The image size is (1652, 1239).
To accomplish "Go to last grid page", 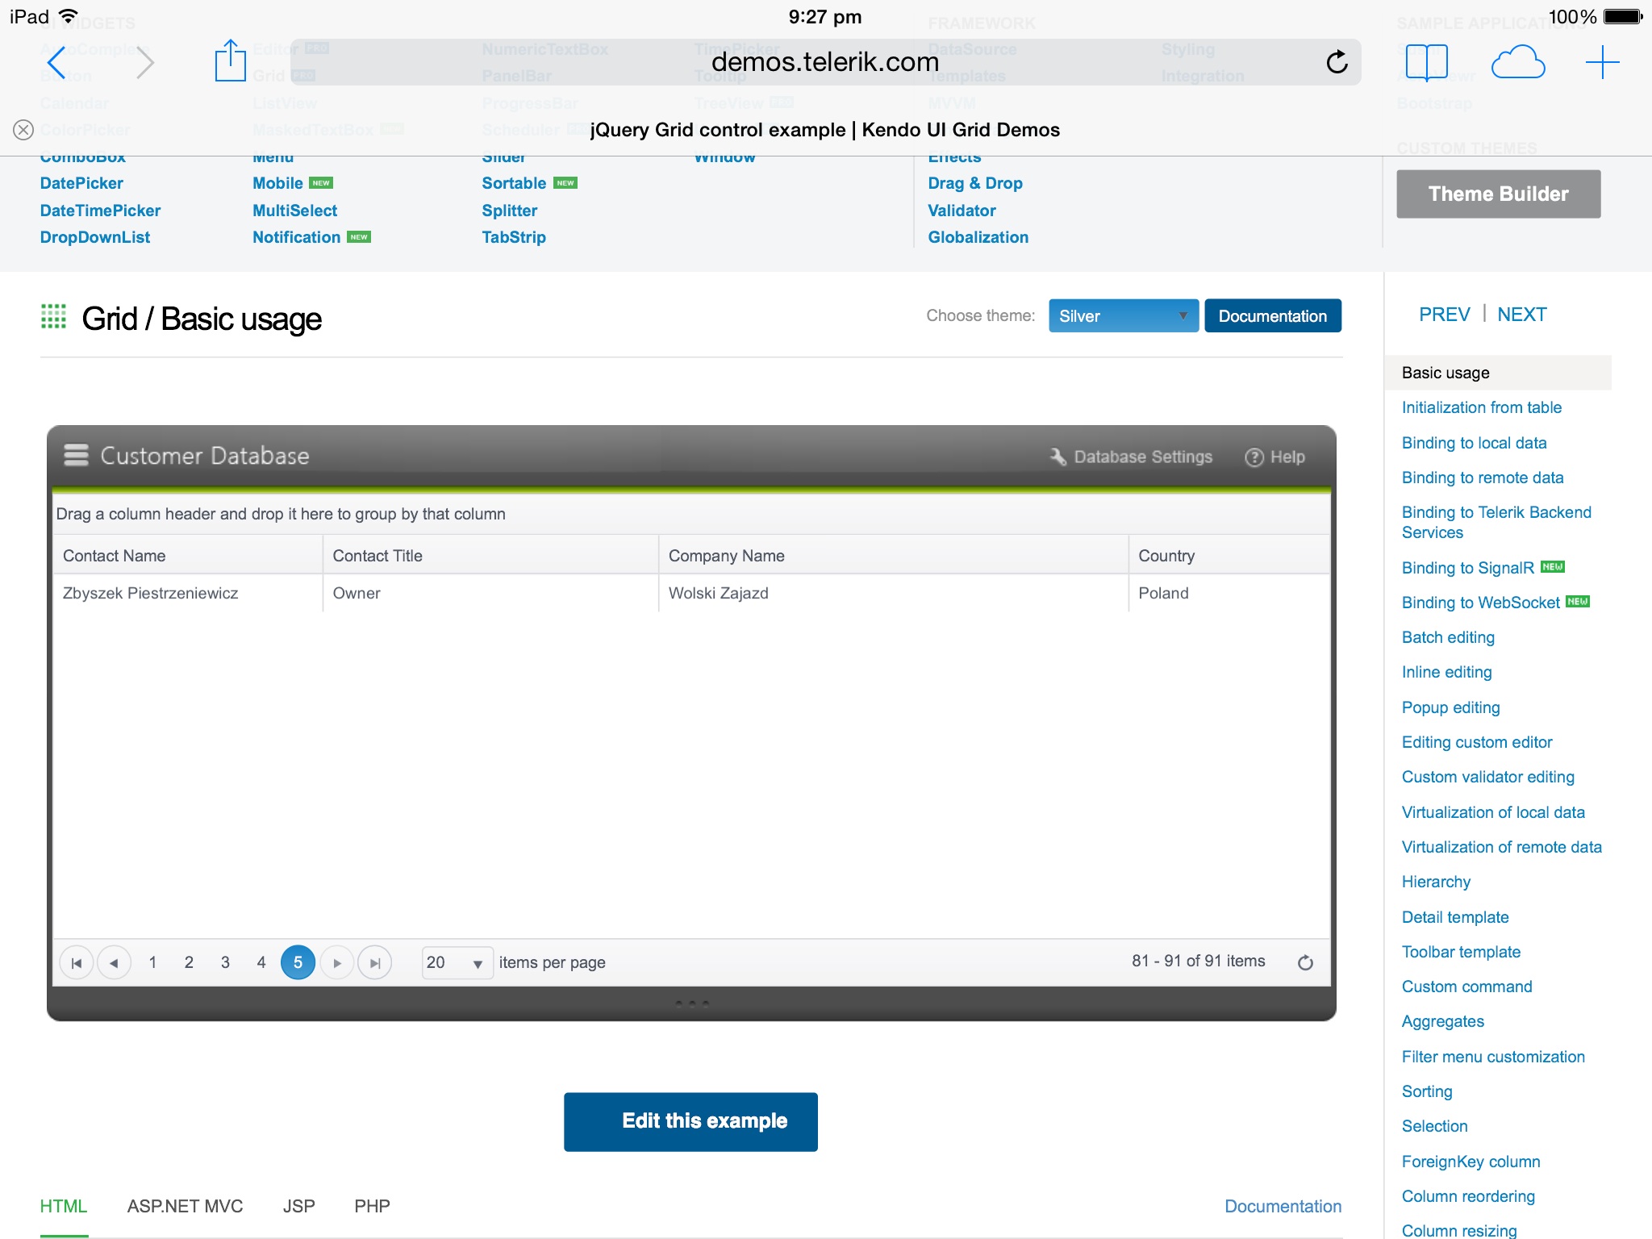I will (x=374, y=962).
